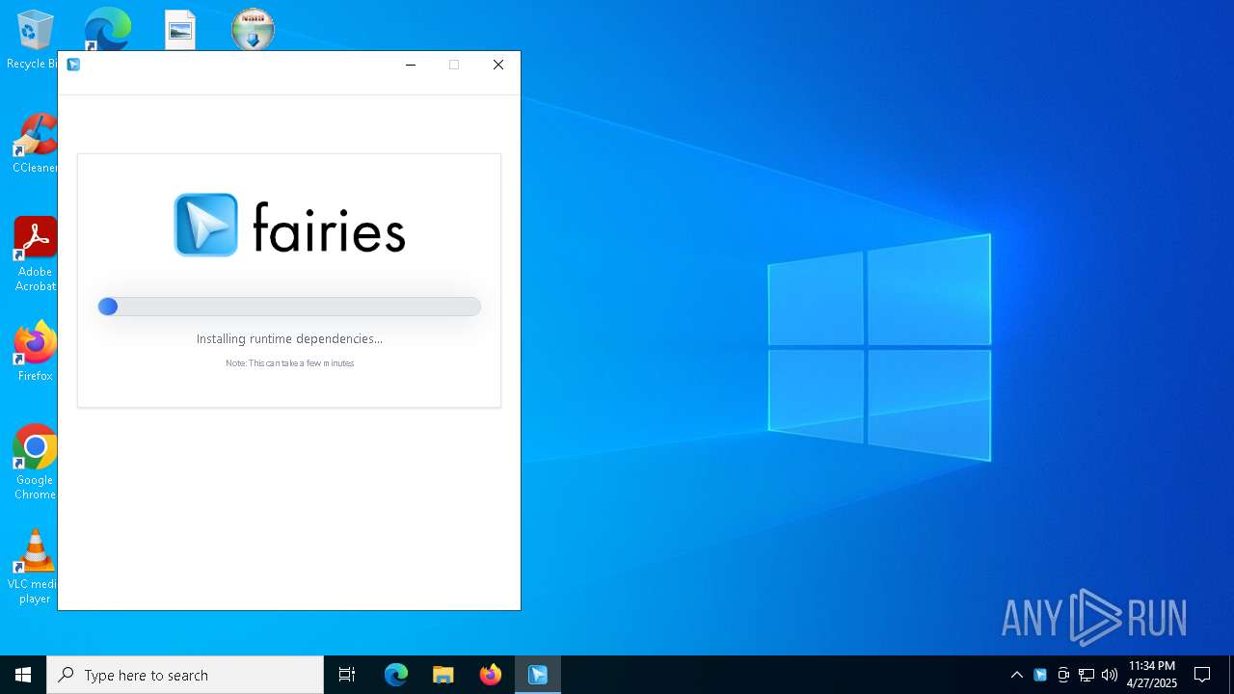Open the VLC media player desktop shortcut
Image resolution: width=1234 pixels, height=694 pixels.
tap(35, 567)
